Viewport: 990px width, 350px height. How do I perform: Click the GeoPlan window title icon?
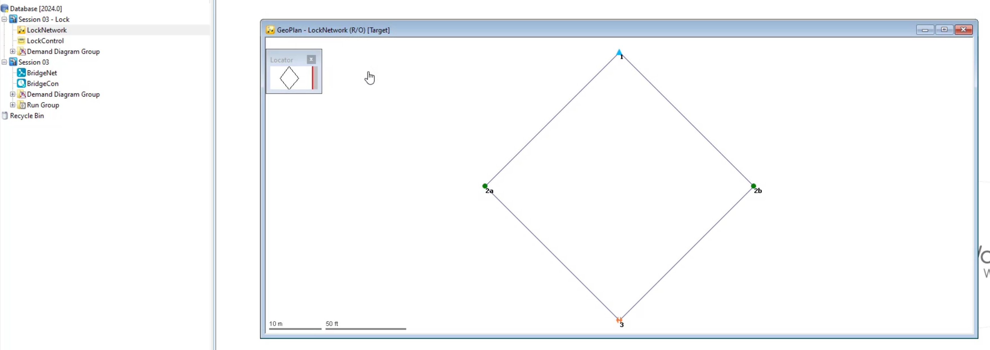point(270,30)
